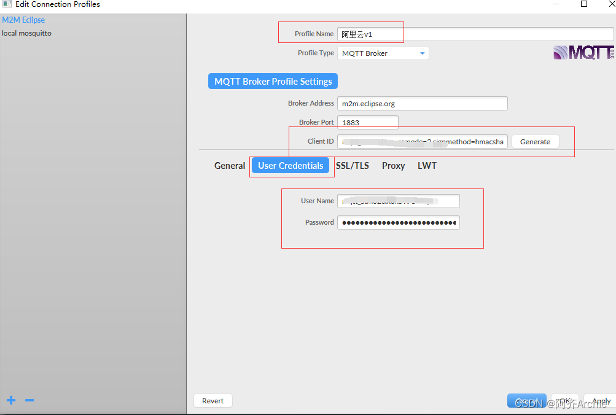The height and width of the screenshot is (415, 616).
Task: Focus the Profile Name field
Action: click(x=475, y=34)
